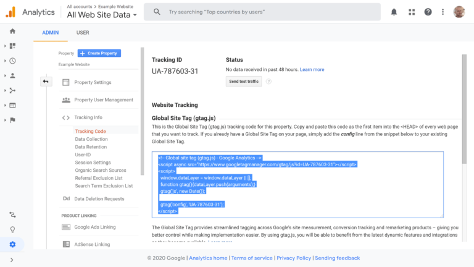Open Data Collection settings
Viewport: 474px width, 267px height.
point(91,139)
